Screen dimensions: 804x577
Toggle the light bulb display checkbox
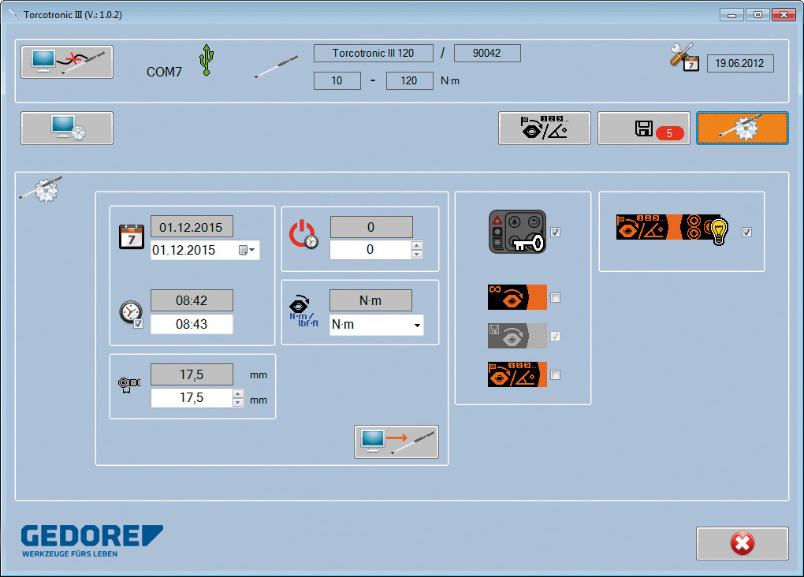[x=747, y=233]
